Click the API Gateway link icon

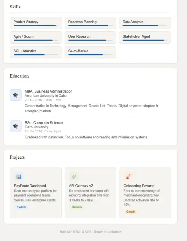(x=73, y=177)
